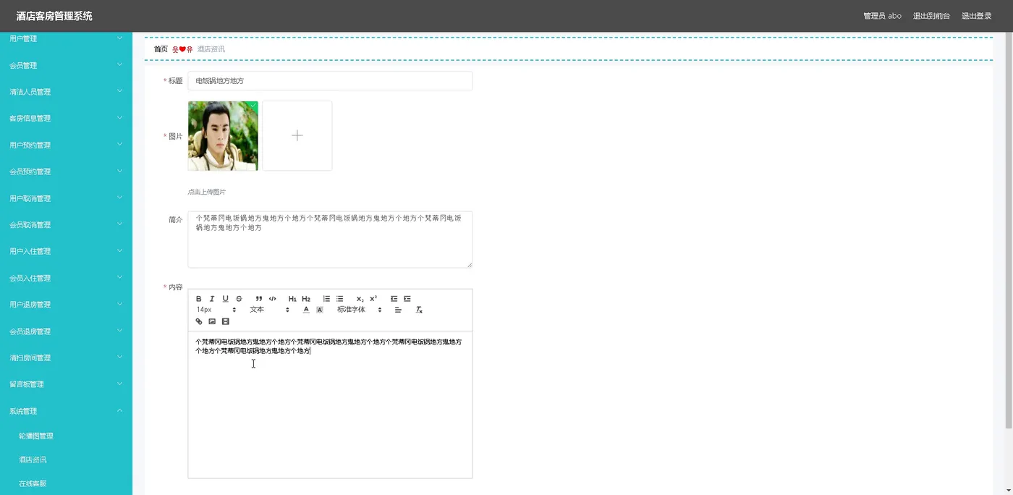Click the 退出登录 logout link
1013x495 pixels.
[x=976, y=16]
